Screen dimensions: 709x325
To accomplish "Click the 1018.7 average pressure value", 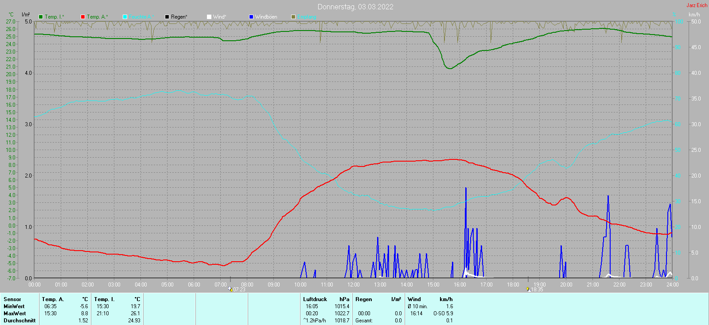I will coord(342,321).
